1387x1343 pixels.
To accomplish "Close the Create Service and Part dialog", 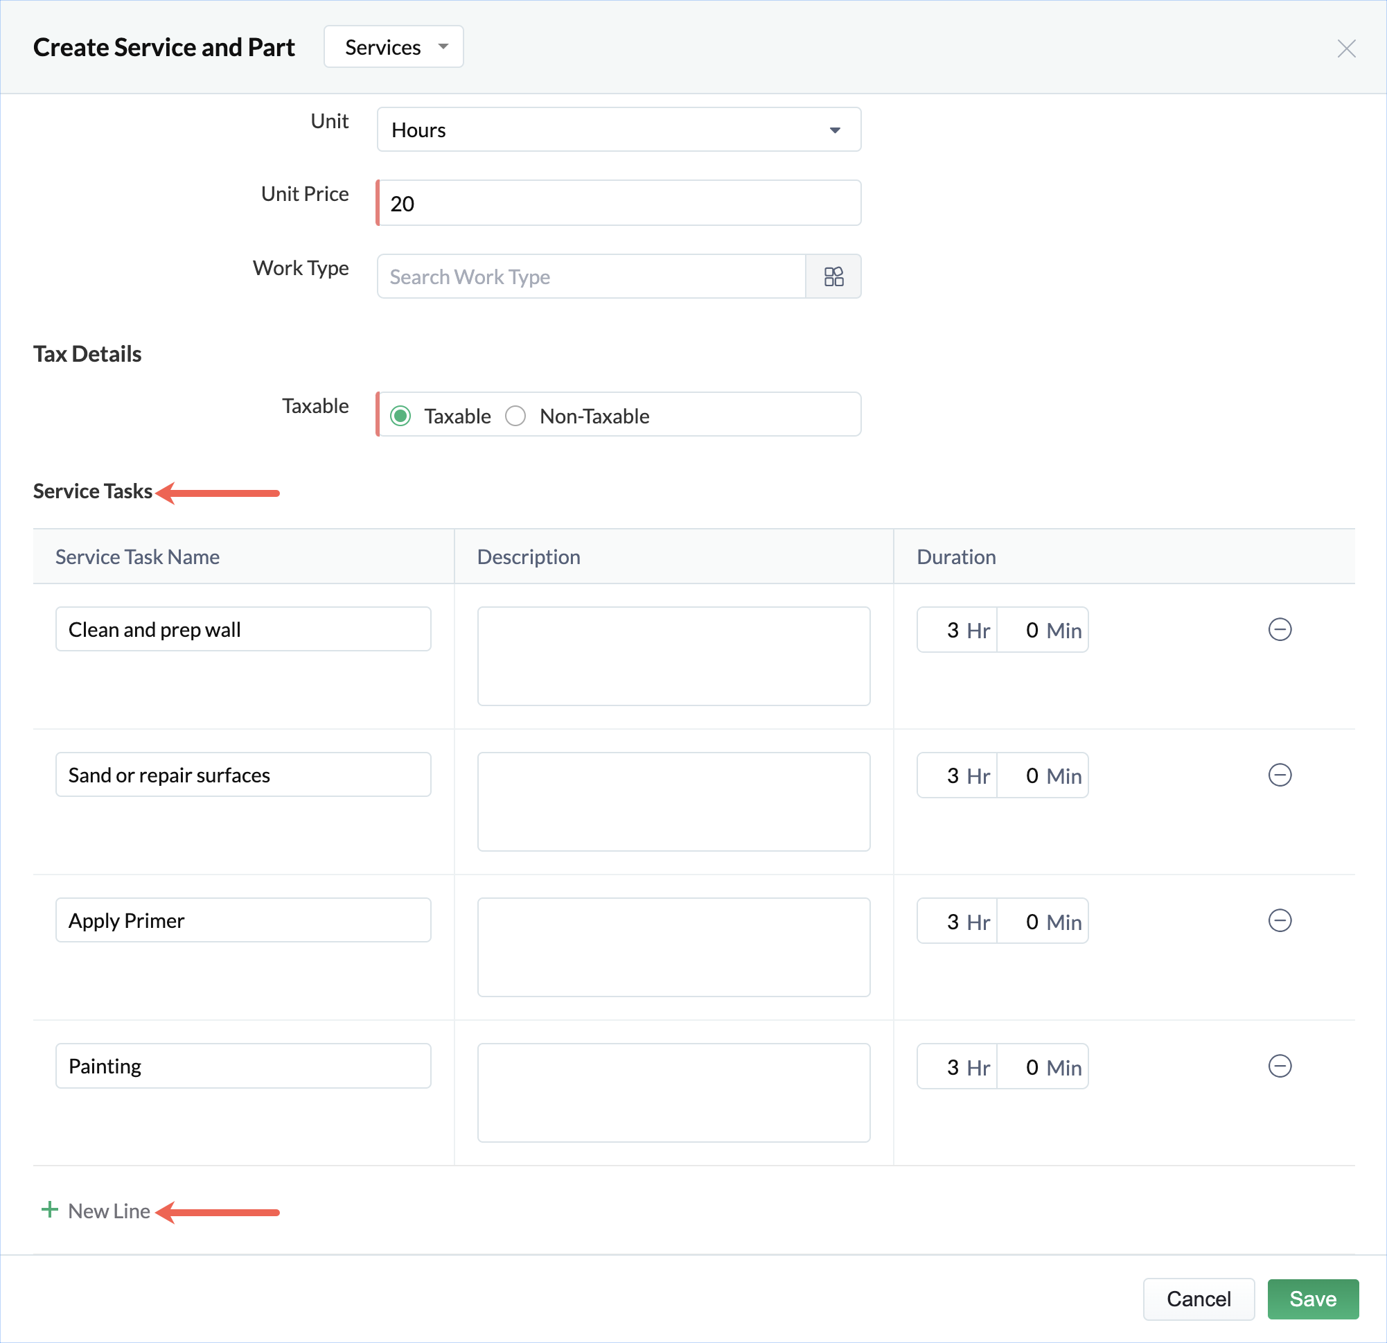I will [x=1345, y=48].
